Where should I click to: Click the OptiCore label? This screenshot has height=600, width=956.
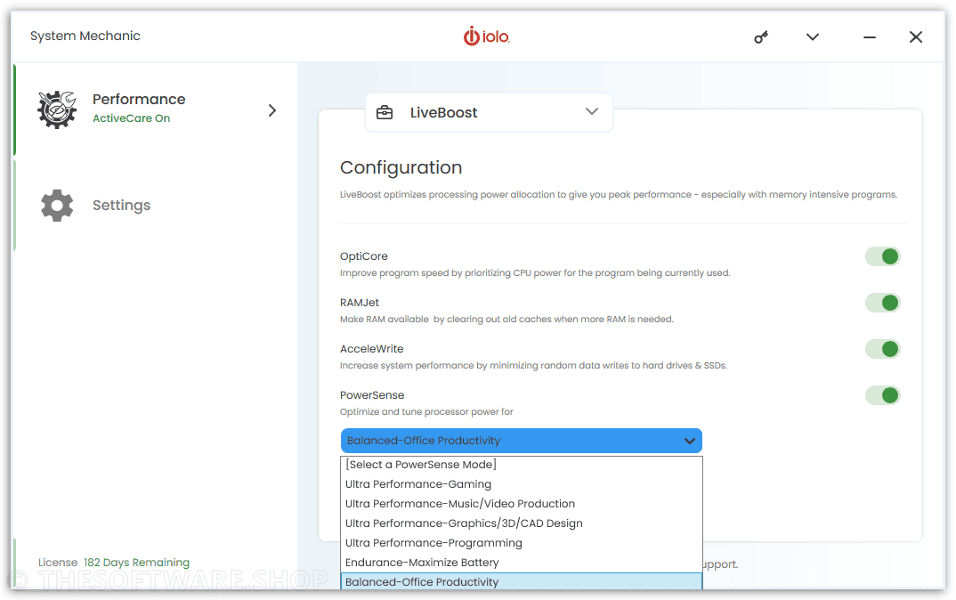364,256
